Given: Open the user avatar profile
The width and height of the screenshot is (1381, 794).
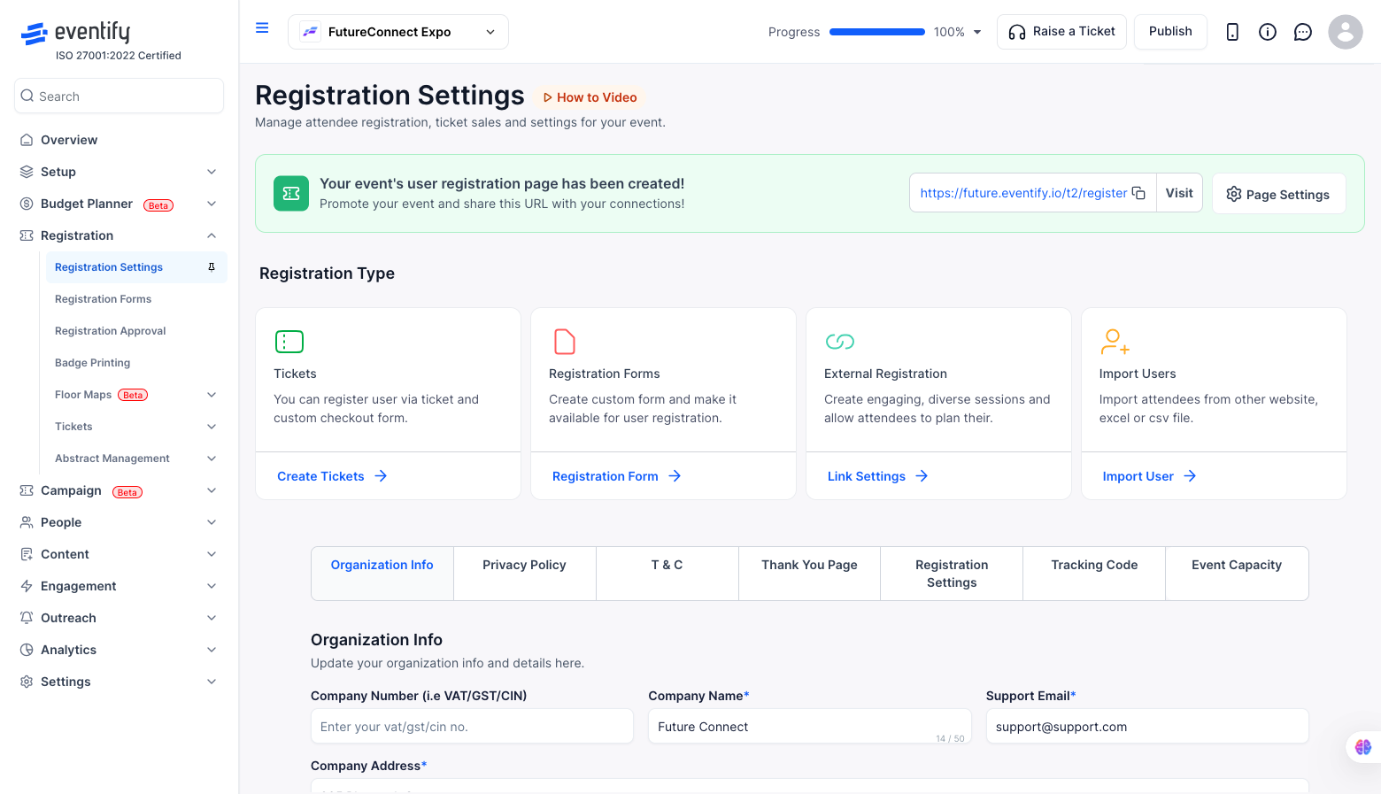Looking at the screenshot, I should tap(1346, 32).
